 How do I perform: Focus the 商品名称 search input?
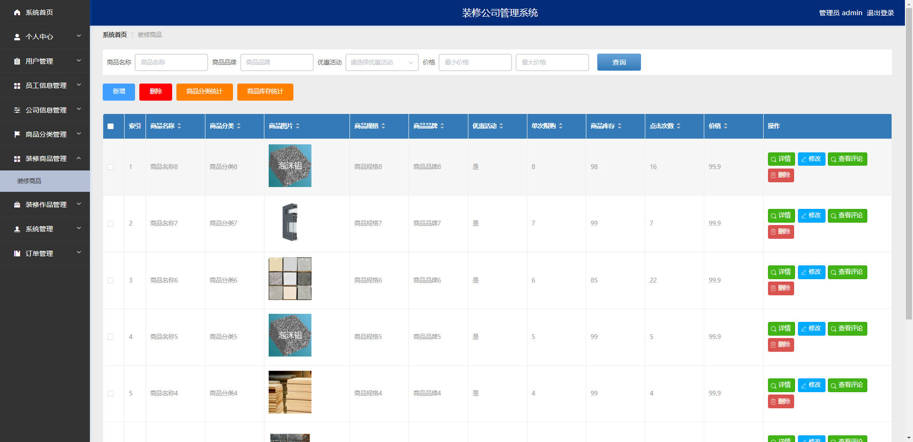coord(171,62)
